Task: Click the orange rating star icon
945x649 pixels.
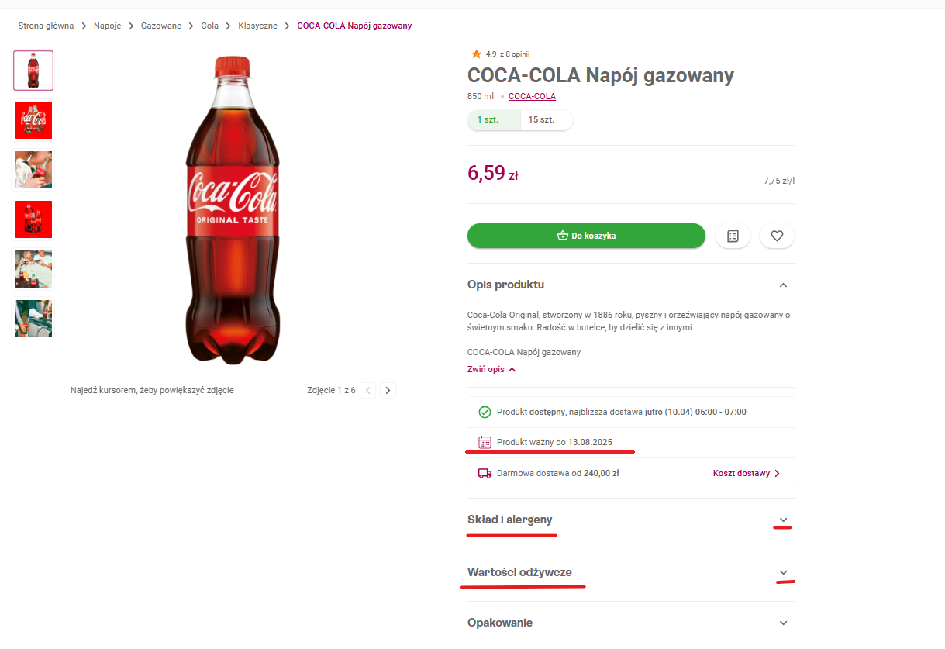Action: point(476,54)
